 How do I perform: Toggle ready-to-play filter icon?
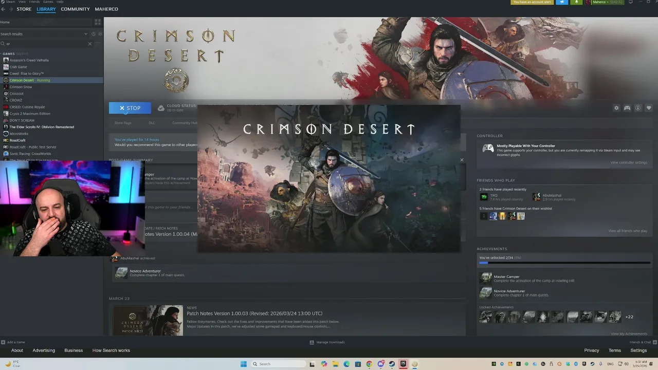[100, 34]
